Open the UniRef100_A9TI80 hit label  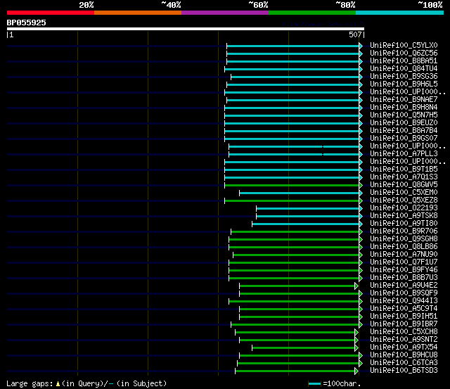(x=404, y=224)
